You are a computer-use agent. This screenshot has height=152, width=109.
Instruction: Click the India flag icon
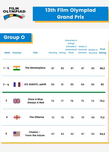tap(17, 68)
